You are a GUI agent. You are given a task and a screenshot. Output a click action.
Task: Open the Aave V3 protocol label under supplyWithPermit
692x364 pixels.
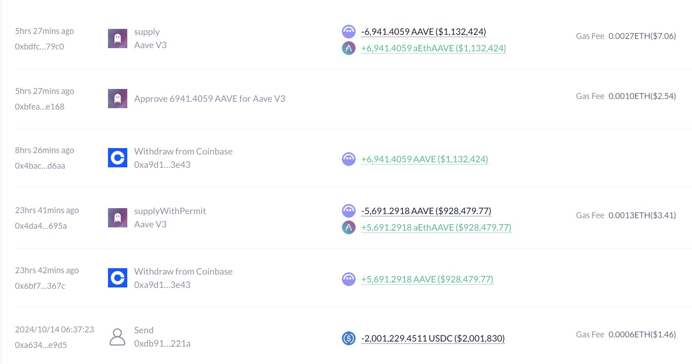click(x=150, y=224)
